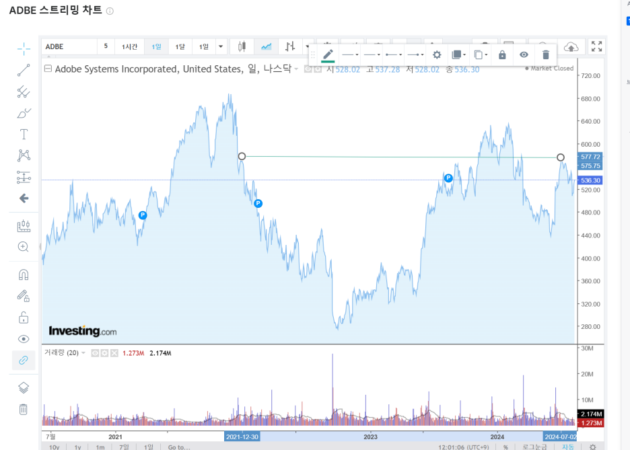Expand the 거래량 (20) legend dropdown arrow
630x450 pixels.
coord(83,353)
